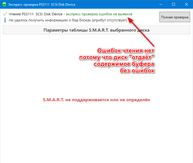Click the text 'Чтение PS3111 SCSI Disk Device'

point(35,14)
